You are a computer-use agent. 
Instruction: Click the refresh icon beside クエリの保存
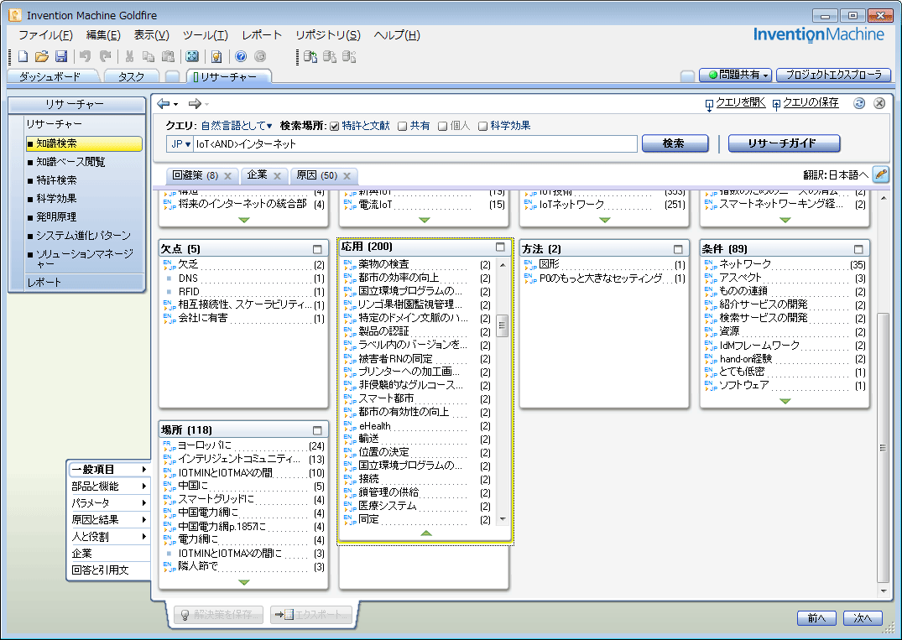[x=859, y=103]
